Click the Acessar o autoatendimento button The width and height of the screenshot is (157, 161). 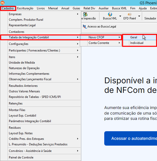coord(130,138)
